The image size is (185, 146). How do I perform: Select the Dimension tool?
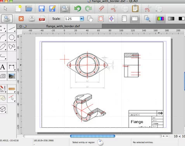coord(12,67)
